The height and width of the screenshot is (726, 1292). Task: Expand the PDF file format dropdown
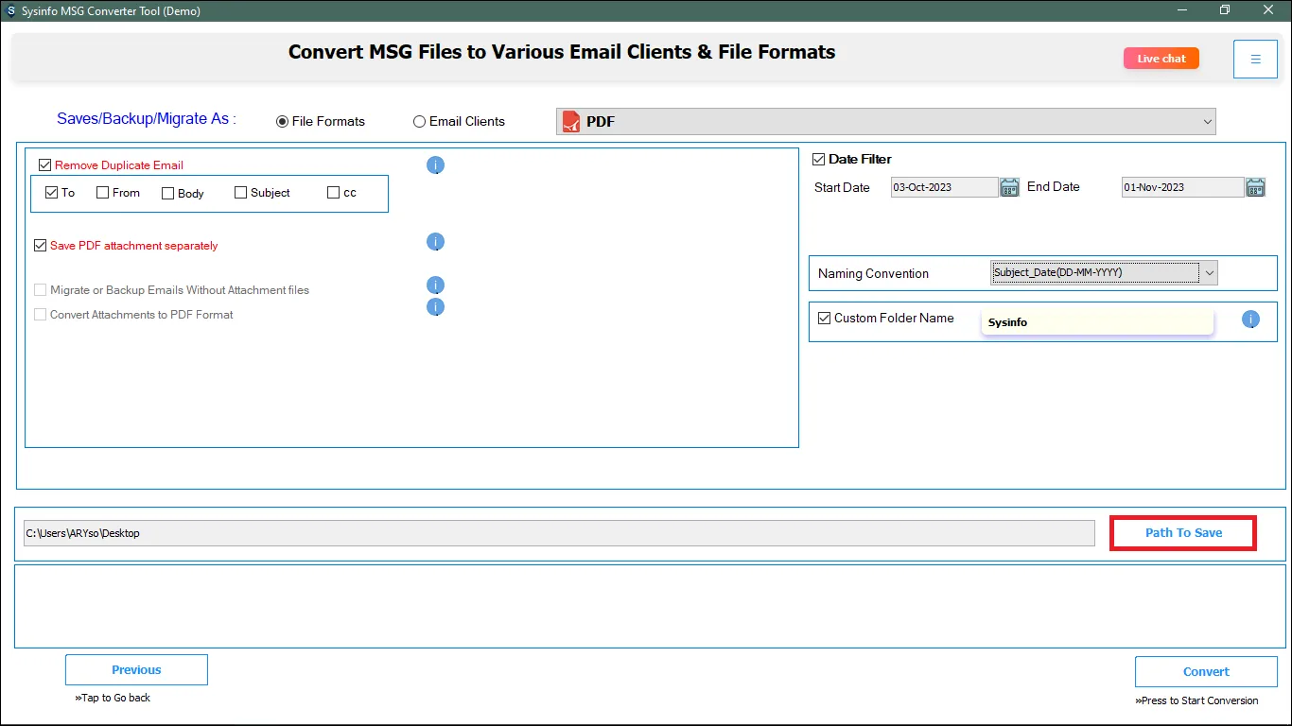(885, 122)
